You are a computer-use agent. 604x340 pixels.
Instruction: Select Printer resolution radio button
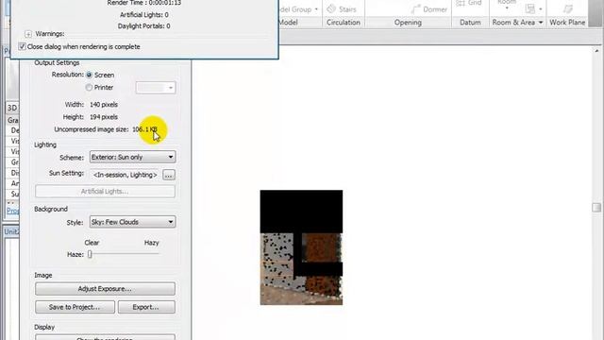point(89,88)
